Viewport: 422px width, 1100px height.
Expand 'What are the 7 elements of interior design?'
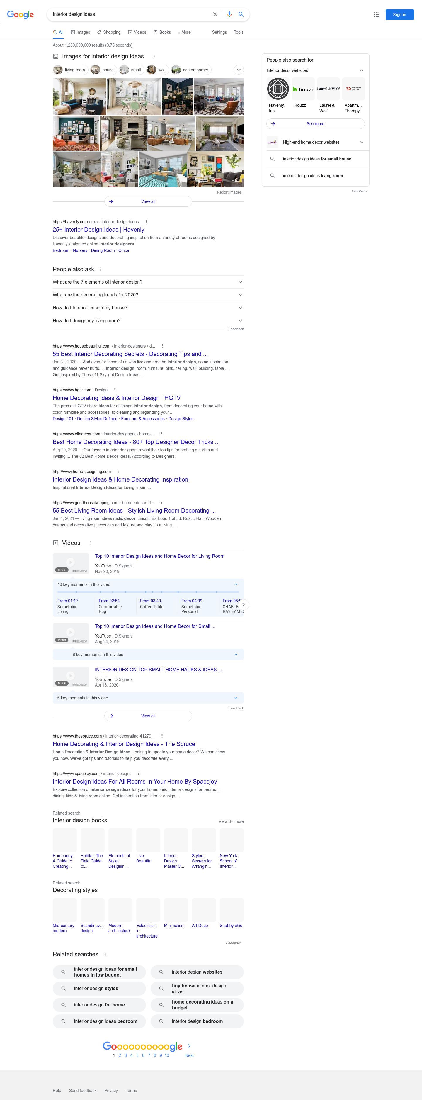148,282
